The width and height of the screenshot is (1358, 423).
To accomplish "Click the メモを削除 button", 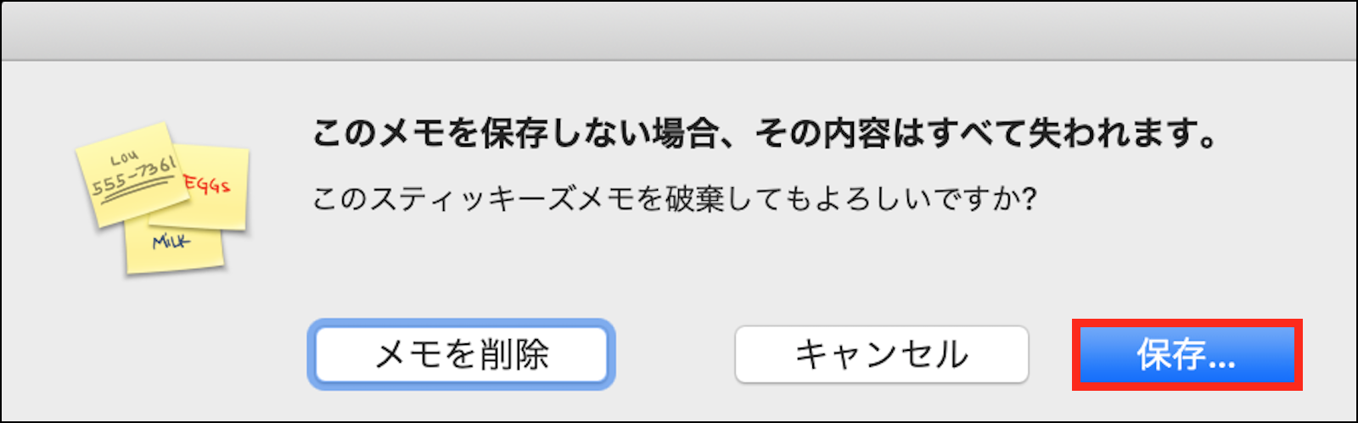I will click(x=461, y=354).
